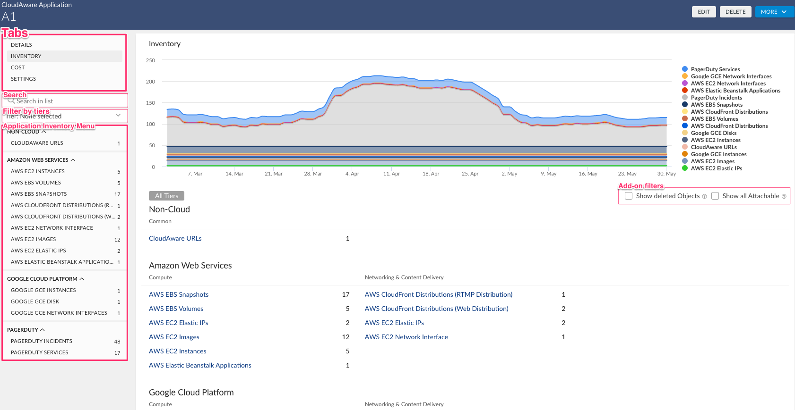This screenshot has height=410, width=795.
Task: Open AWS EC2 Network Interface link
Action: [x=406, y=337]
